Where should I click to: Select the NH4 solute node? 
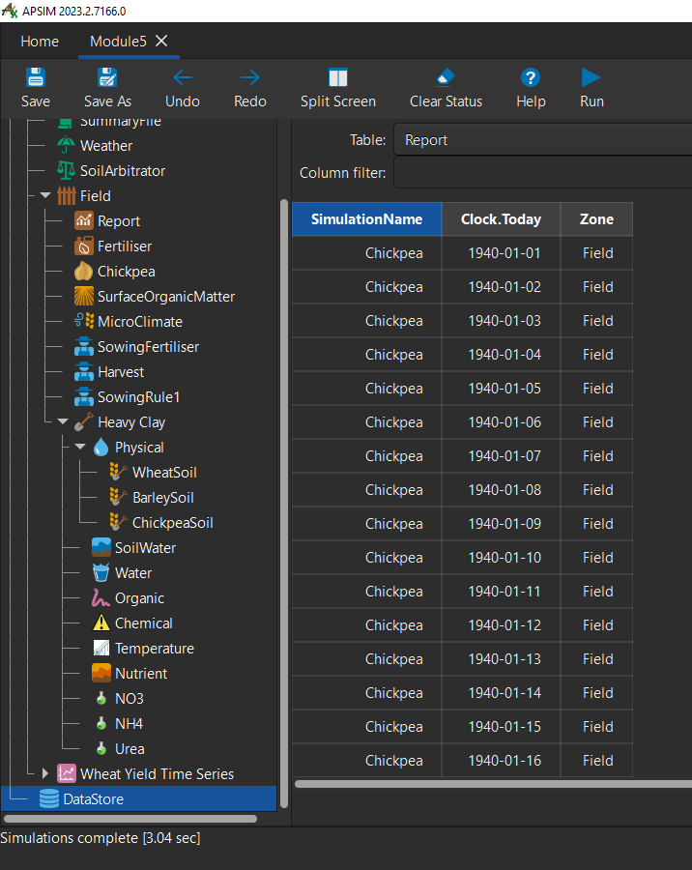coord(129,723)
